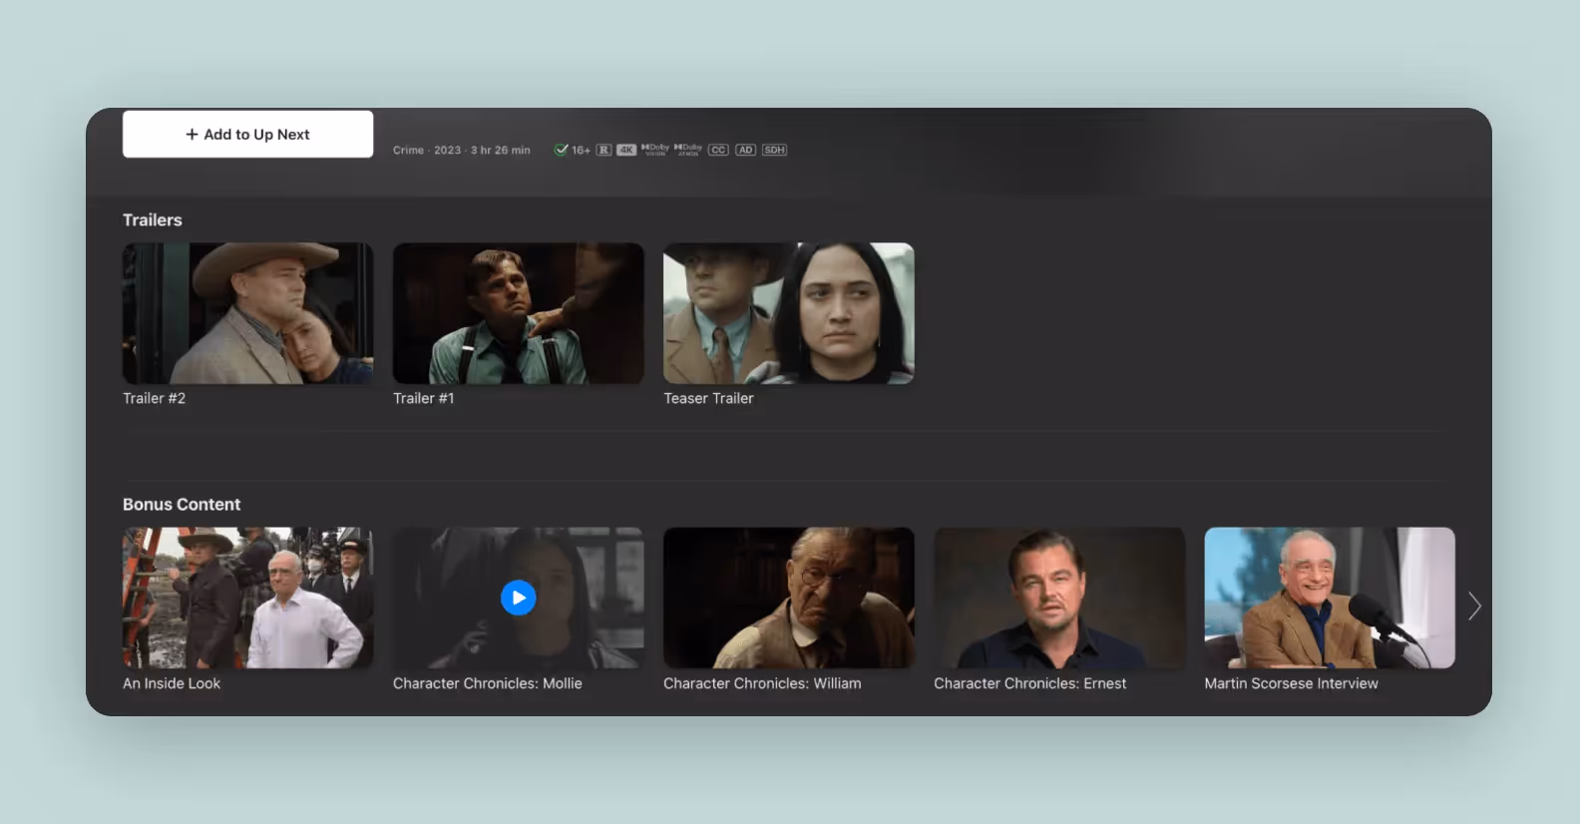The width and height of the screenshot is (1580, 824).
Task: Click the Character Chronicles: Ernest caption
Action: (x=1030, y=683)
